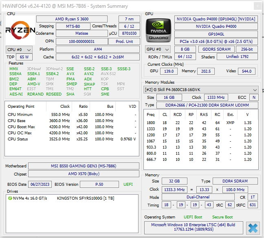Click the AMD Ryzen CPU logo
This screenshot has width=264, height=238.
click(20, 30)
